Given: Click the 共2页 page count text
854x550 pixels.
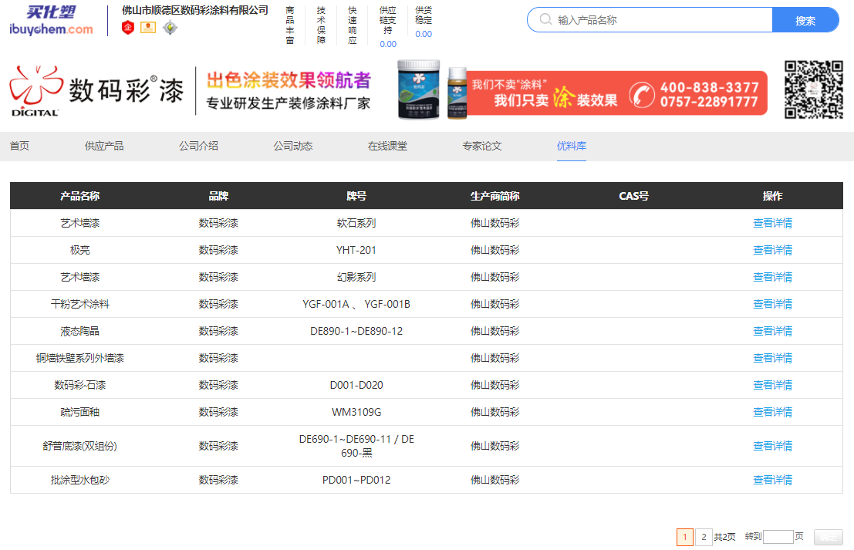Looking at the screenshot, I should pyautogui.click(x=725, y=537).
